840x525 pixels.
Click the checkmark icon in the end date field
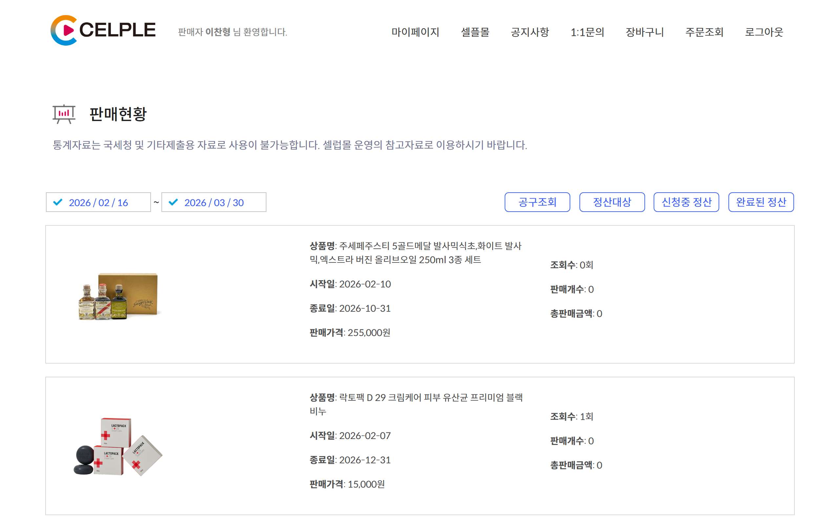174,202
